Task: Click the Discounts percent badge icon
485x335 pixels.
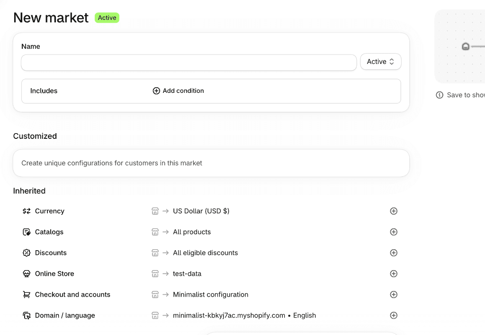Action: pyautogui.click(x=27, y=253)
